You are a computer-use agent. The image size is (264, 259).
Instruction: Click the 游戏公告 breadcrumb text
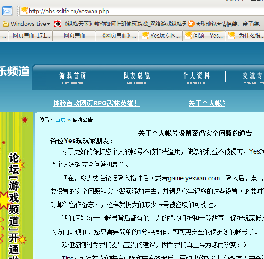82,120
